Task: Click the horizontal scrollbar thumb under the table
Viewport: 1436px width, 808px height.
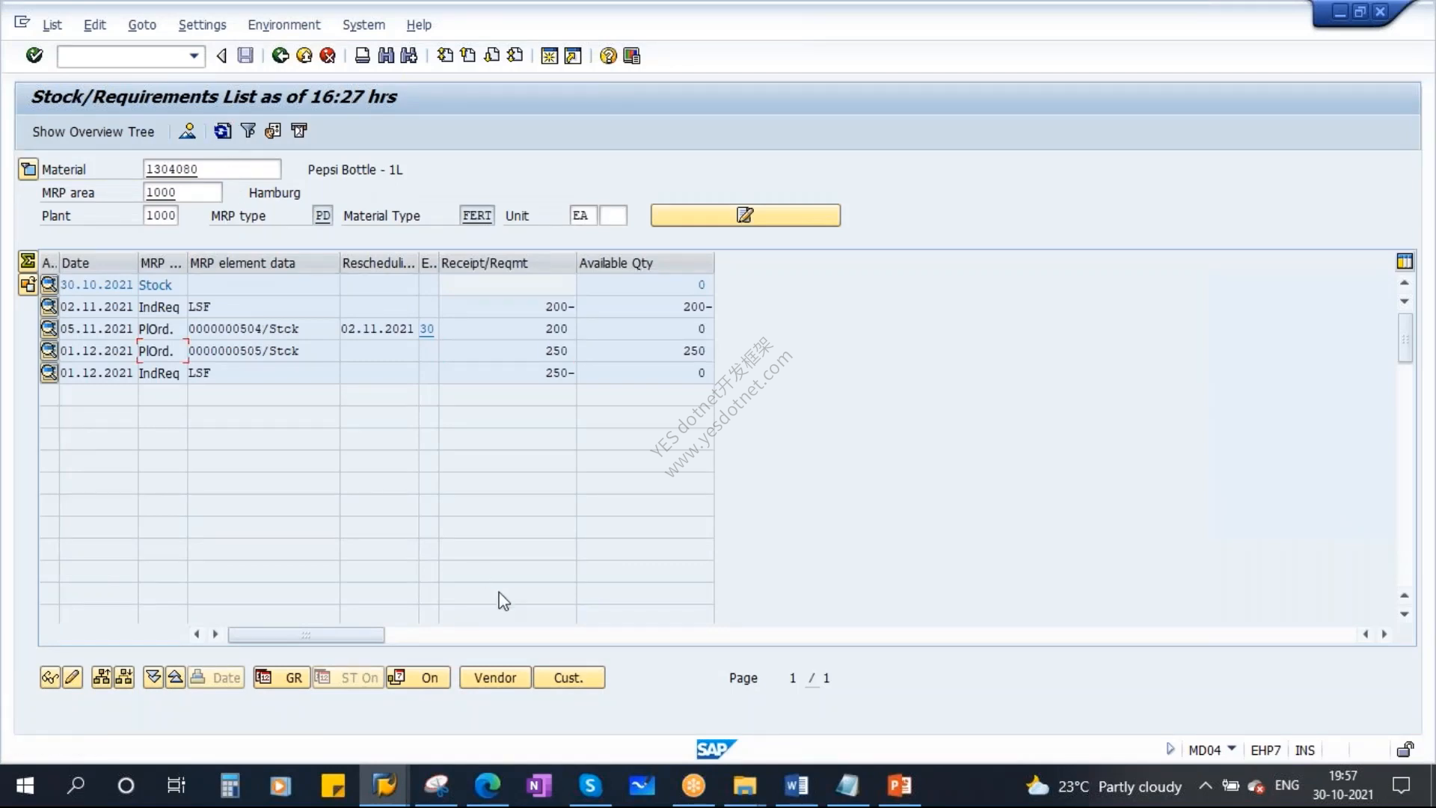Action: (x=306, y=634)
